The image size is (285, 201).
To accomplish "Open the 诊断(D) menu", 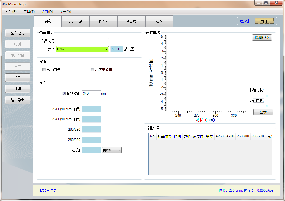I will (47, 12).
